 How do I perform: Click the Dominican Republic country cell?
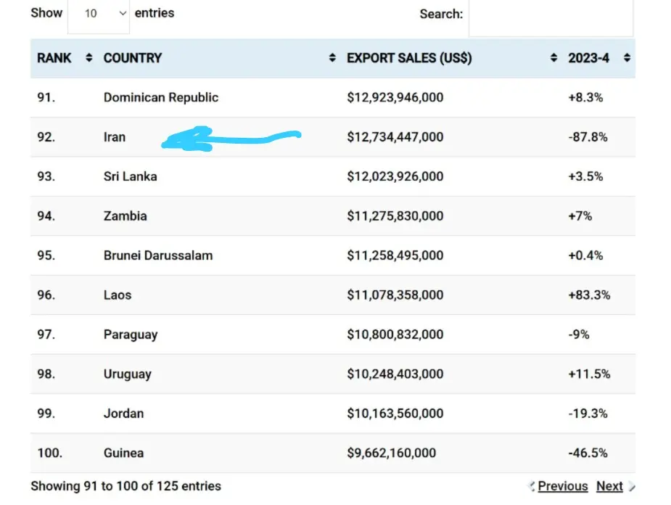161,97
